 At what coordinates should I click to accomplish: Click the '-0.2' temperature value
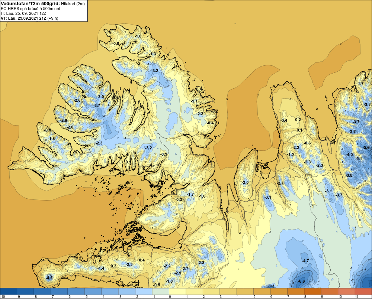click(215, 111)
